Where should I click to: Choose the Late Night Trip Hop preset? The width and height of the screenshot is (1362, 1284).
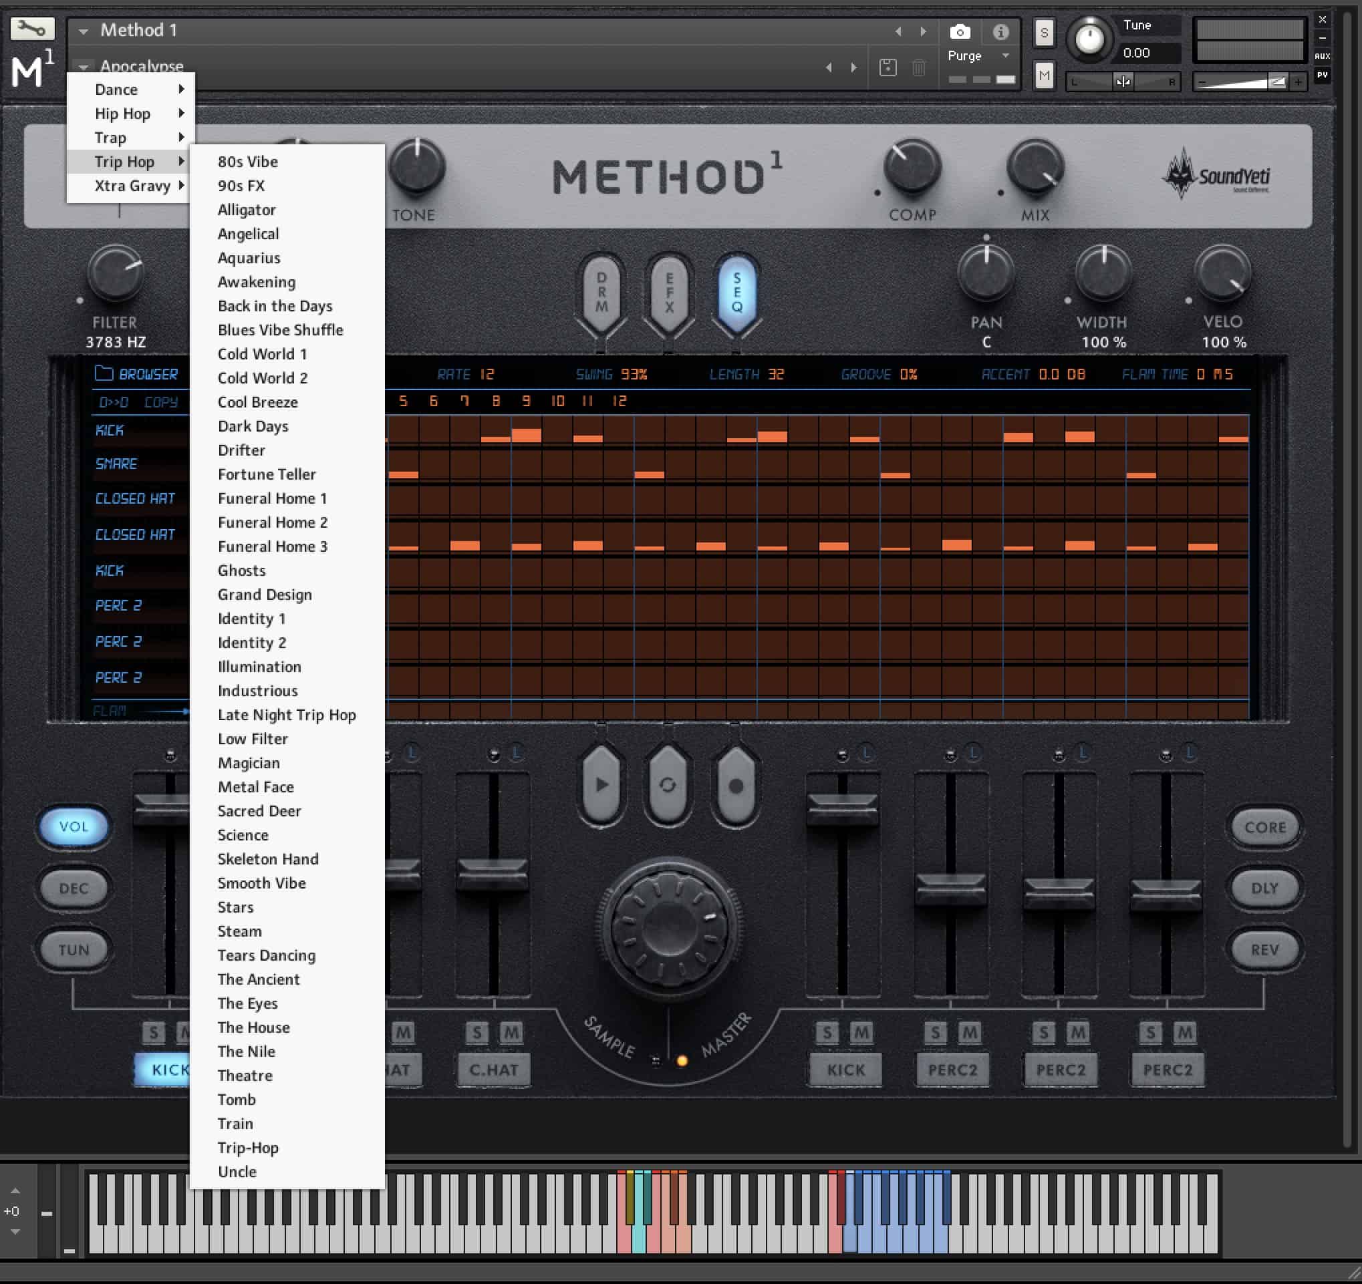tap(287, 714)
